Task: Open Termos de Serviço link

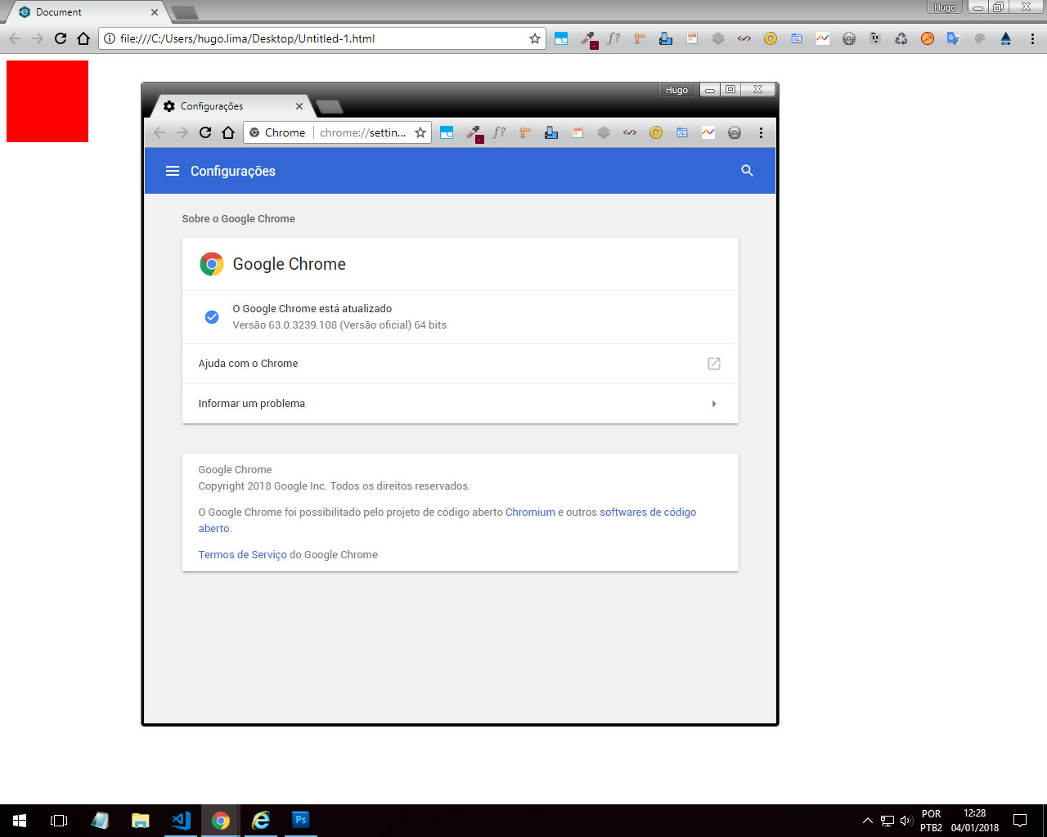Action: 242,555
